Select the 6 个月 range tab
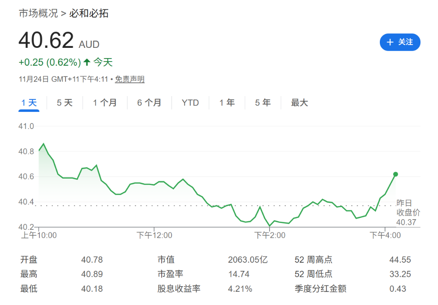 coord(149,103)
